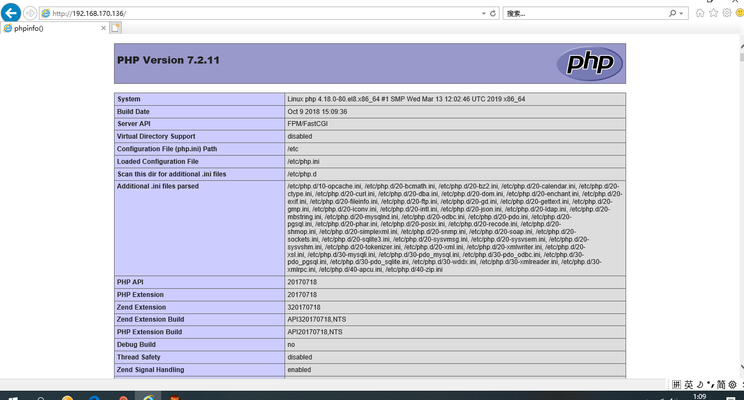Click the IME 拼 pinyin mode icon
744x400 pixels.
(x=677, y=385)
